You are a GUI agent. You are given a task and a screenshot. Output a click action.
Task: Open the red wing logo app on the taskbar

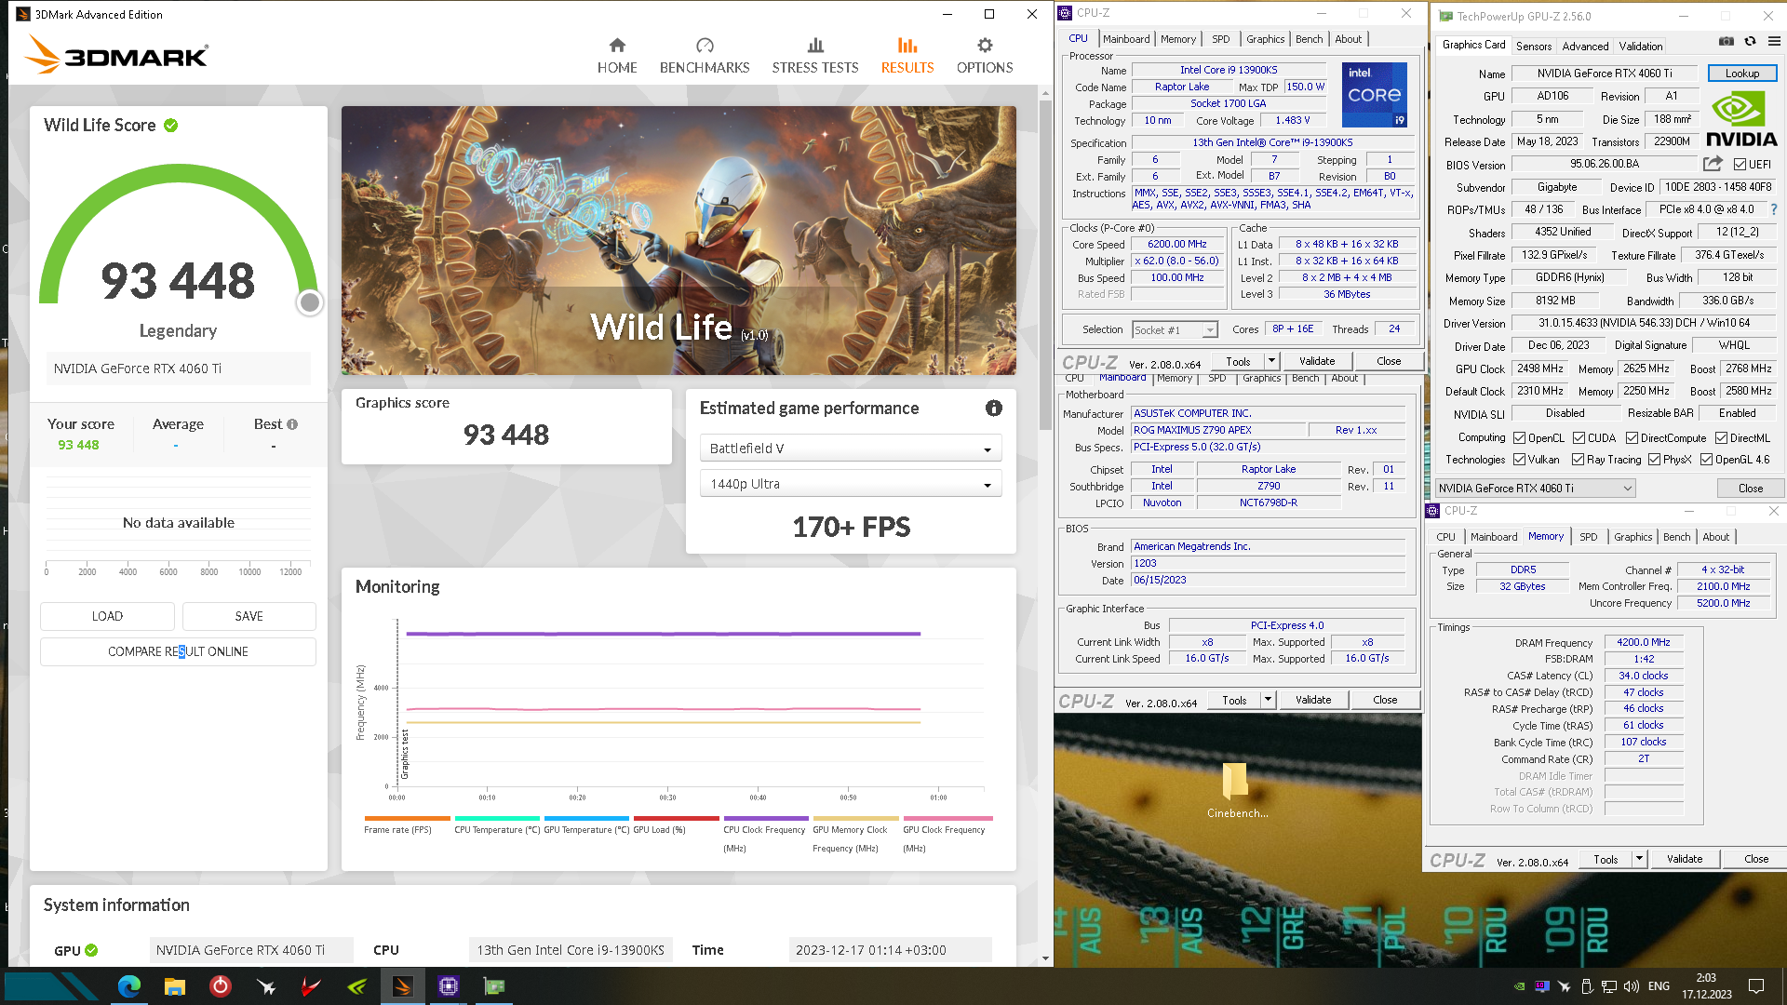pos(311,986)
